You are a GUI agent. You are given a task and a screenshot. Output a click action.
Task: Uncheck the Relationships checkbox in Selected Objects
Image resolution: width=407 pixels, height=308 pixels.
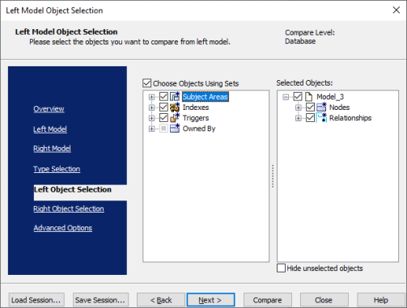pyautogui.click(x=310, y=118)
